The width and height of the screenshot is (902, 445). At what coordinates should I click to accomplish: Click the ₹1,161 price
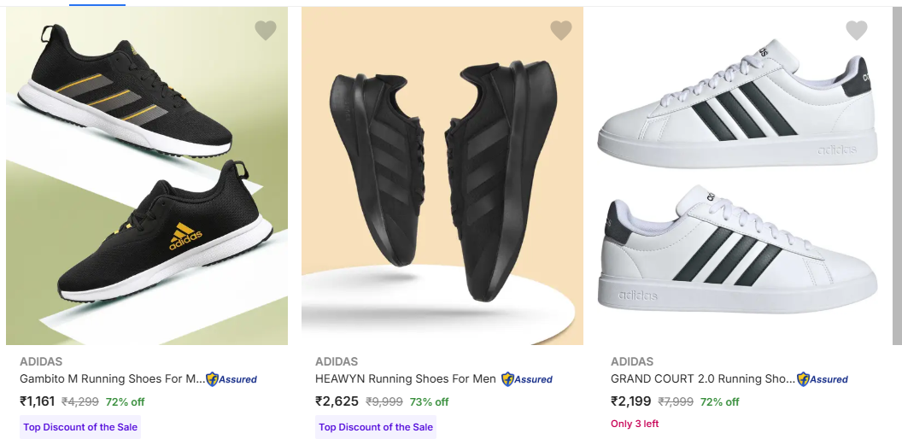click(38, 401)
